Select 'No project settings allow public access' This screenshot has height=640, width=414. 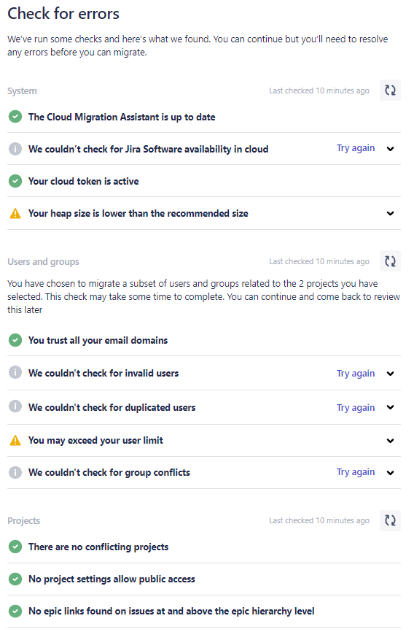(x=112, y=579)
